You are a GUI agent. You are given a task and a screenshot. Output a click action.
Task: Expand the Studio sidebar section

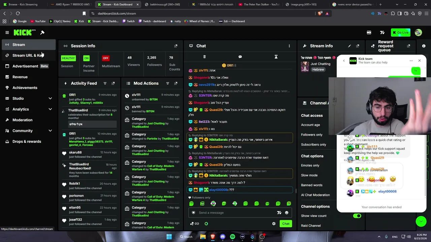click(50, 98)
